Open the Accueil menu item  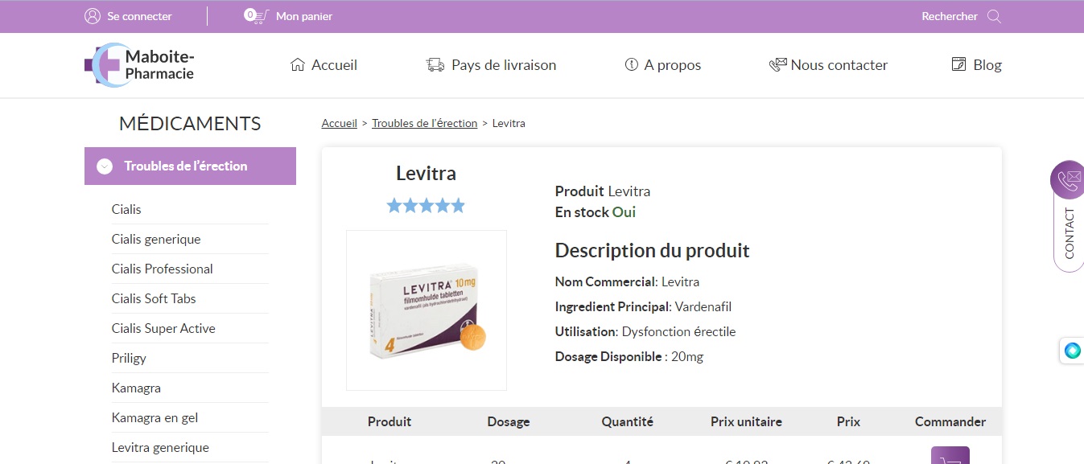click(x=324, y=65)
